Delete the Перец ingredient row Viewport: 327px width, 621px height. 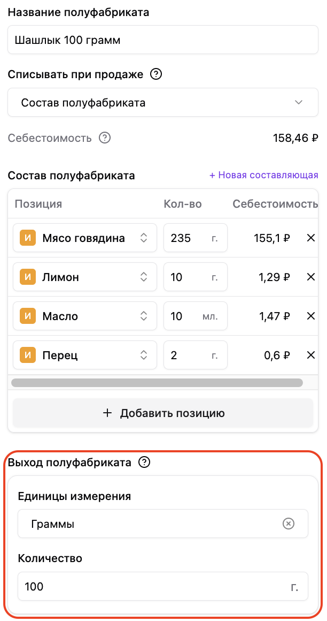[311, 355]
